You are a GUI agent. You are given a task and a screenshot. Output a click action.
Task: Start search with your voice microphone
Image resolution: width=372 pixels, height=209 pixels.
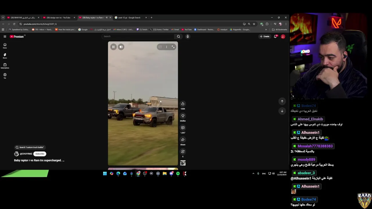click(x=187, y=36)
